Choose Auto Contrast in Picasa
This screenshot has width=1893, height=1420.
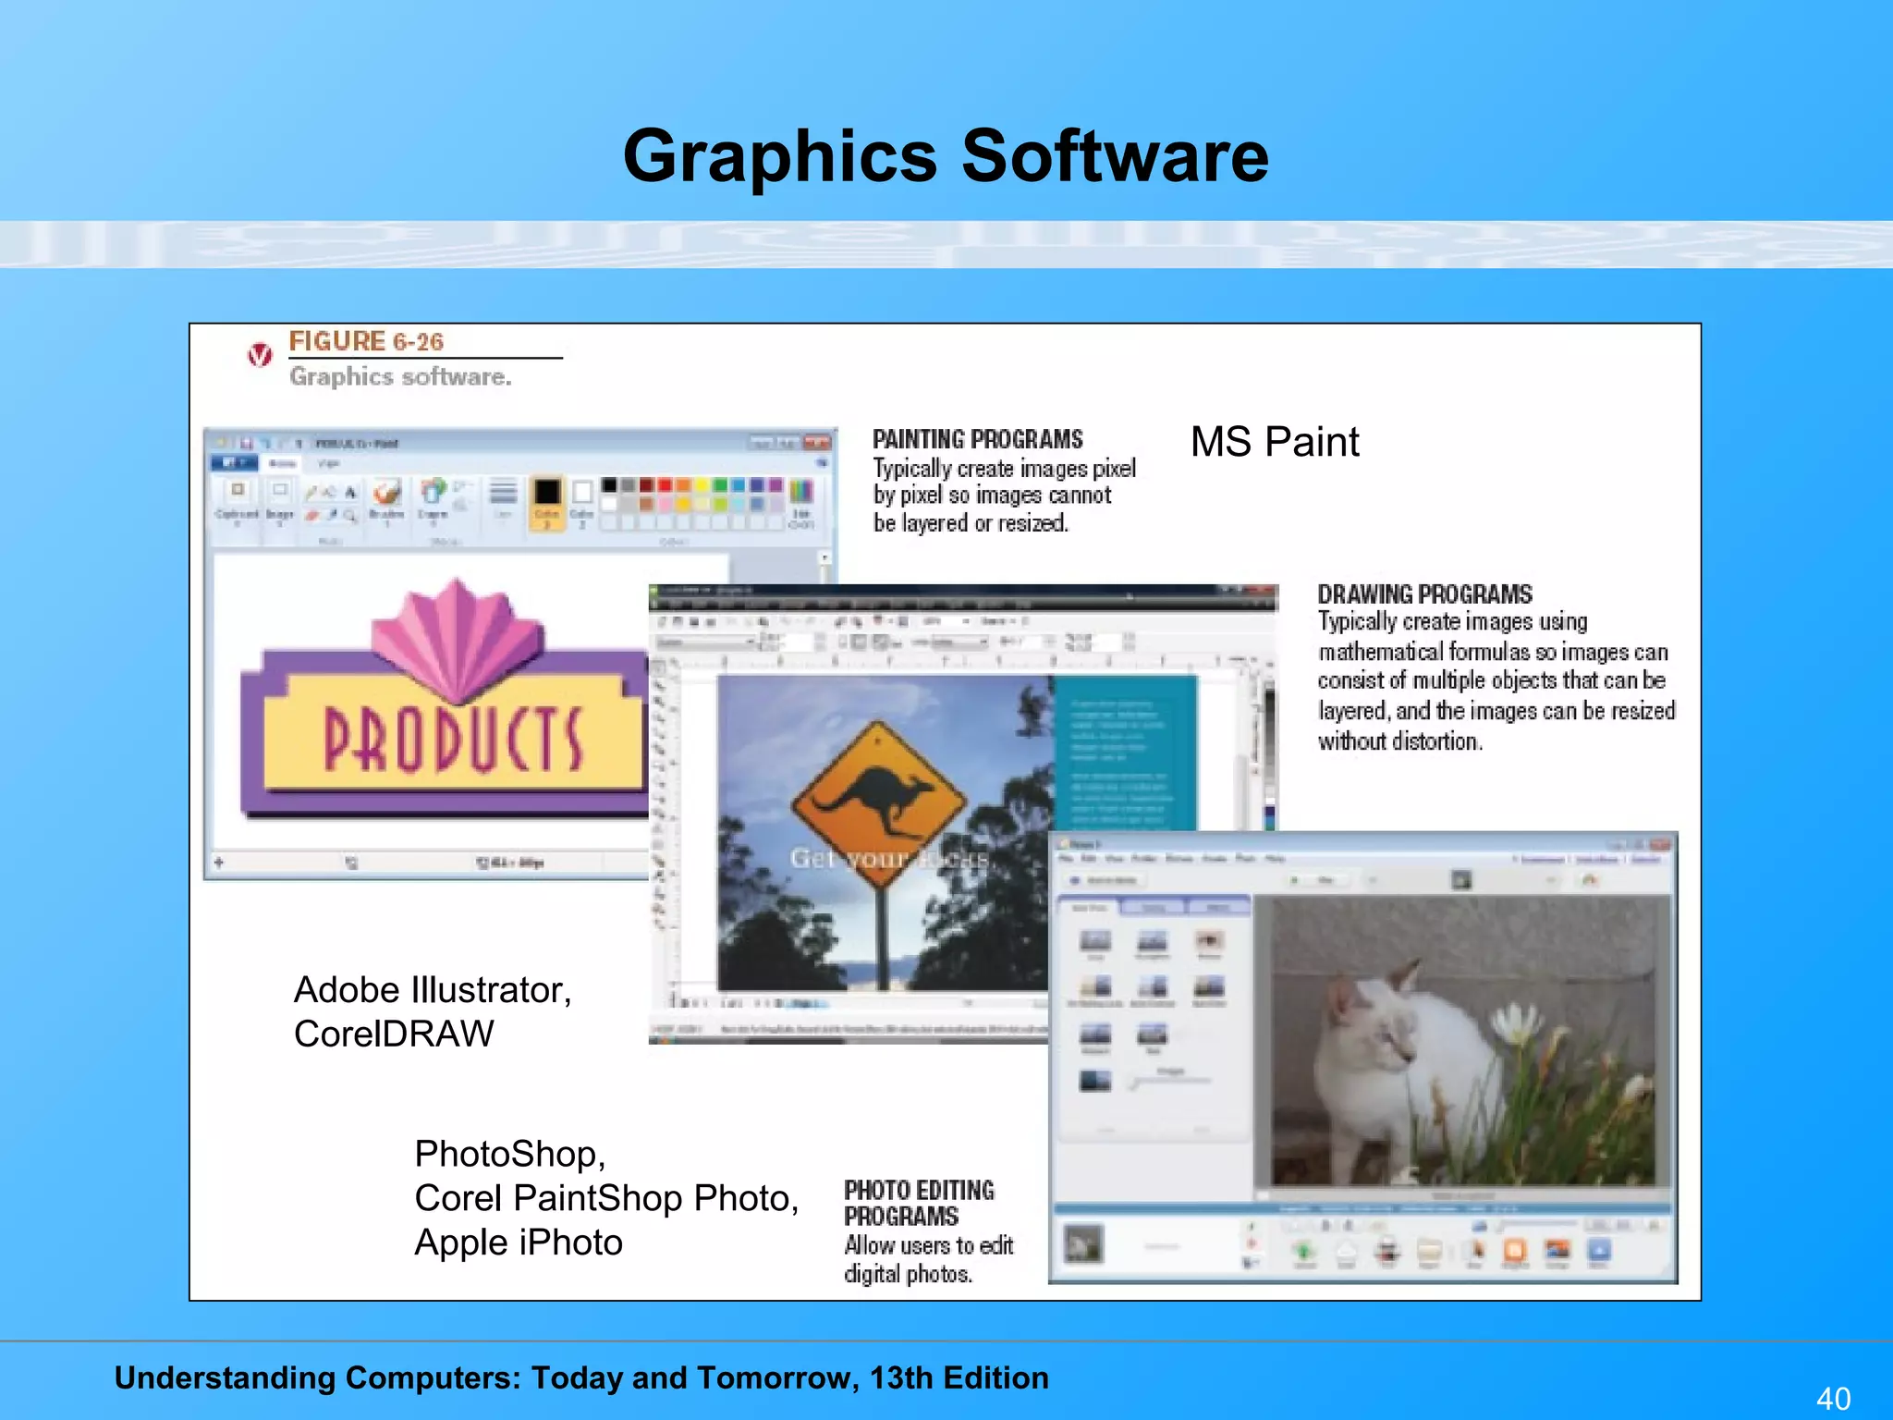tap(1152, 991)
